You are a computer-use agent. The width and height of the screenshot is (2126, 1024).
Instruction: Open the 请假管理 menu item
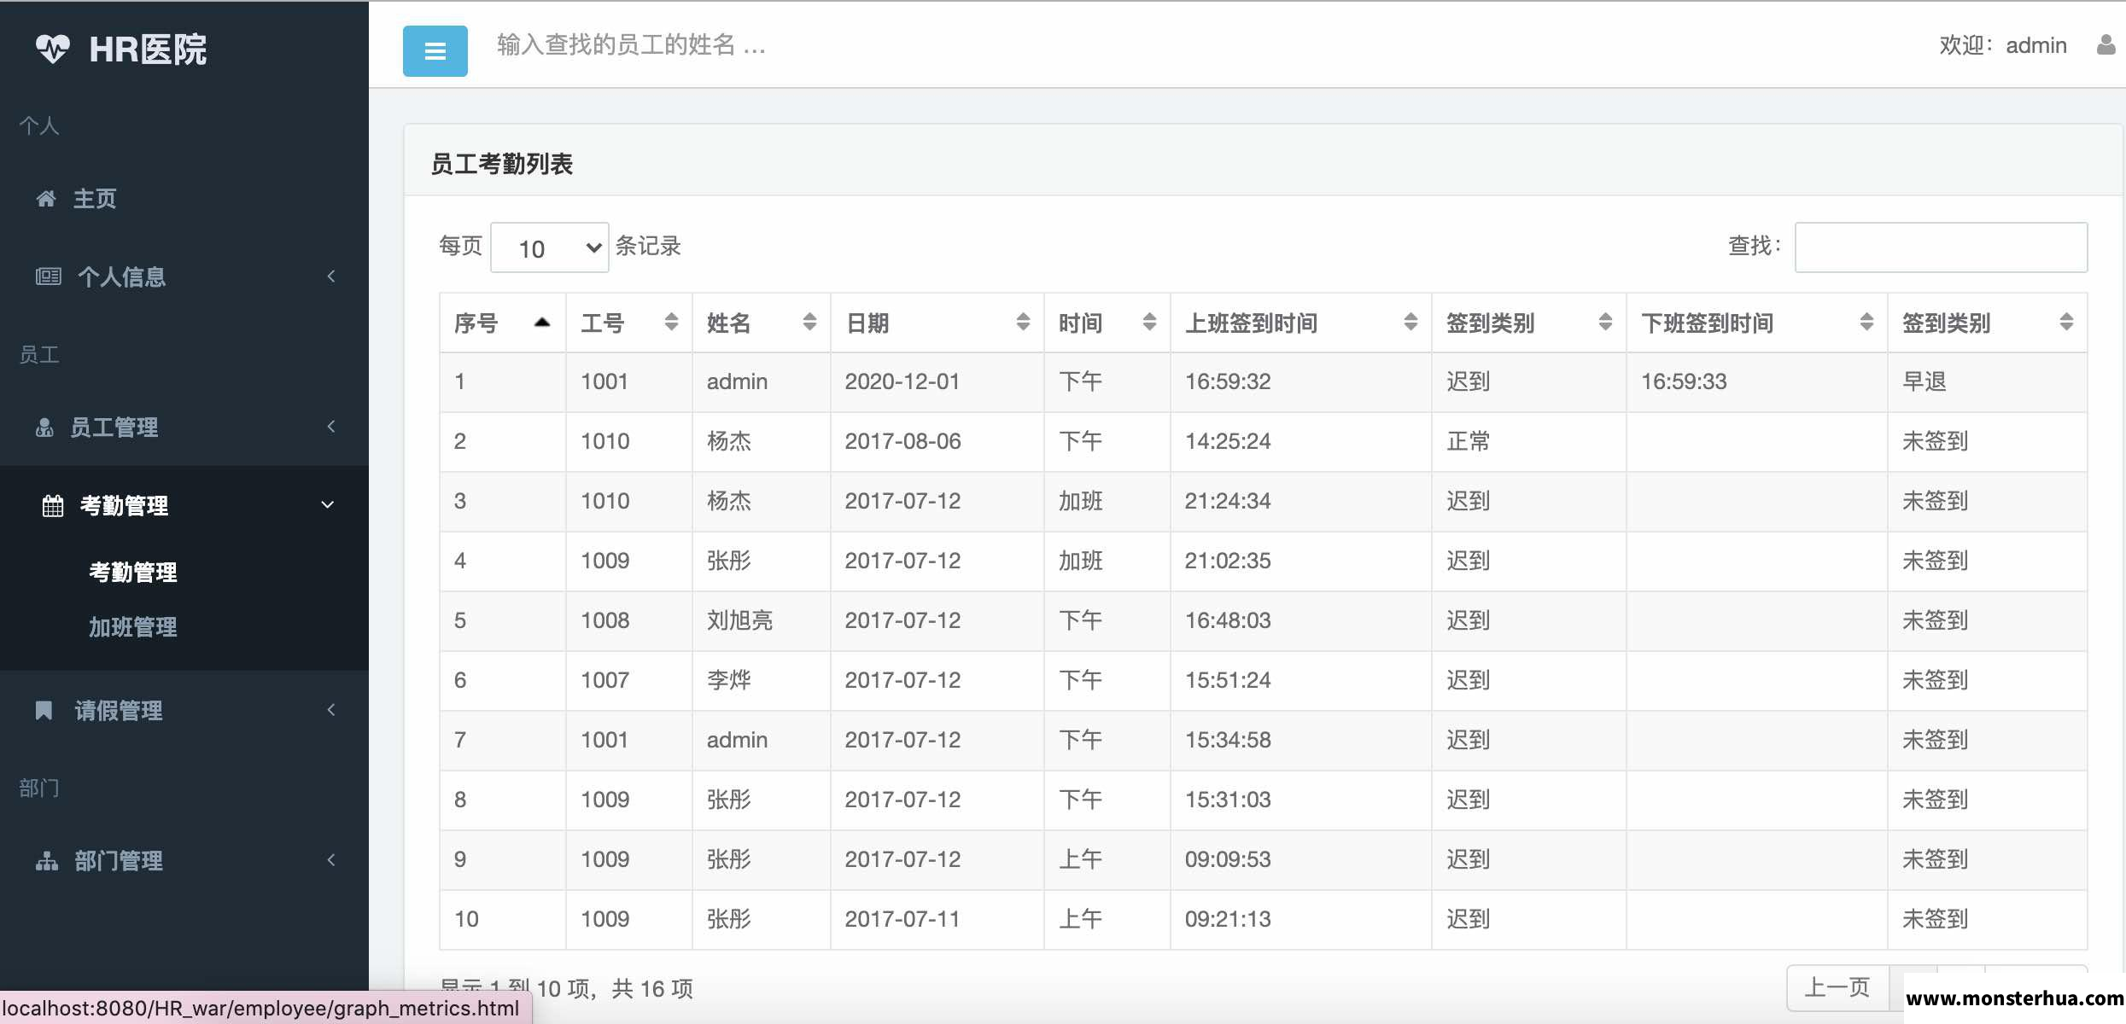pos(184,710)
